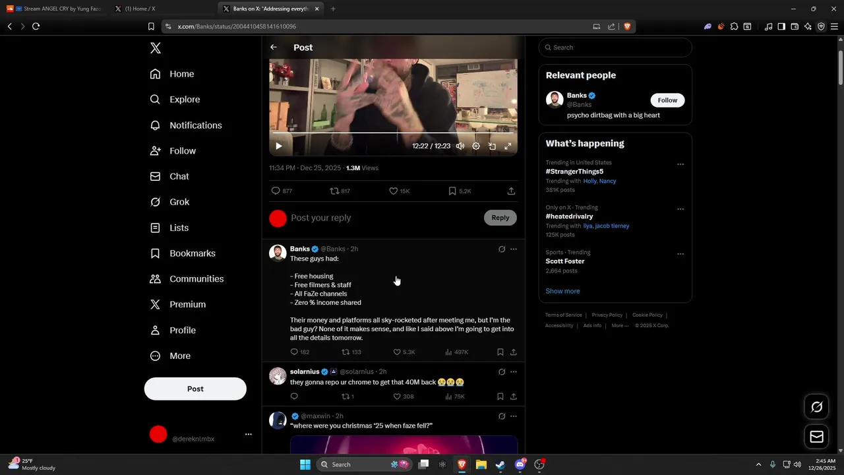
Task: Open Windows Start menu
Action: (305, 464)
